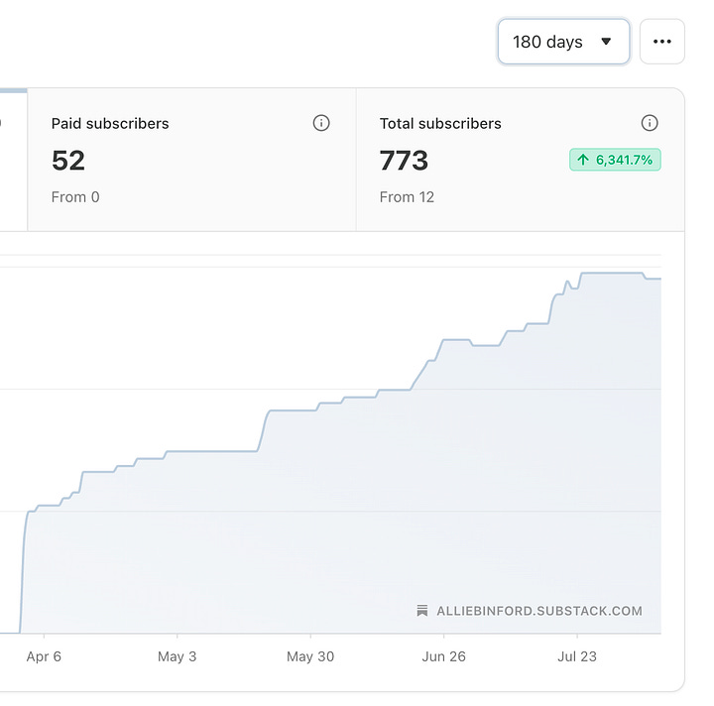This screenshot has width=714, height=706.
Task: Click the May 3 axis date label
Action: pos(177,656)
